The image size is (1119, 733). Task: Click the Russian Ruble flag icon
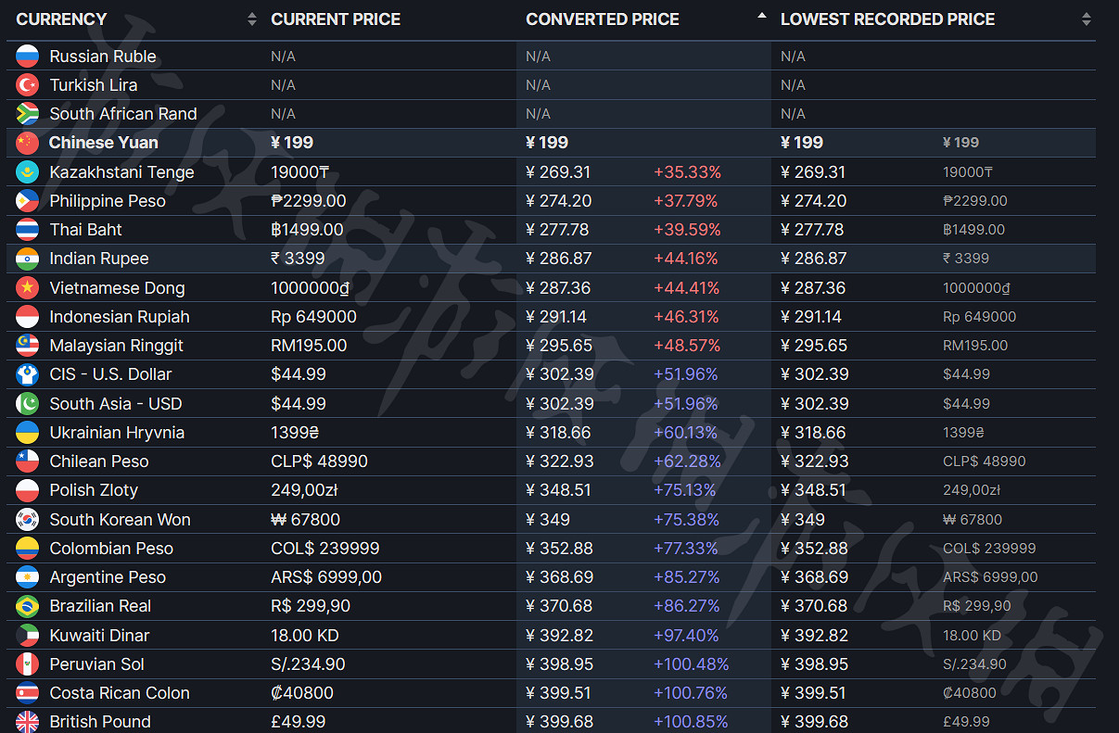click(x=27, y=57)
